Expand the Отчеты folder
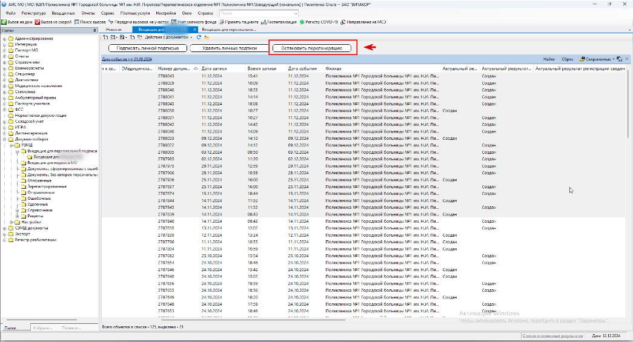 (4, 56)
